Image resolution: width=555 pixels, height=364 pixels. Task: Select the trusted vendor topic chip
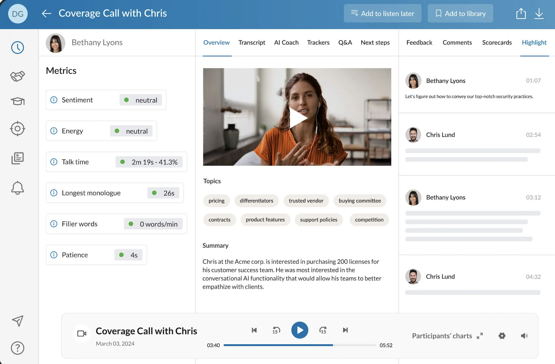click(306, 201)
